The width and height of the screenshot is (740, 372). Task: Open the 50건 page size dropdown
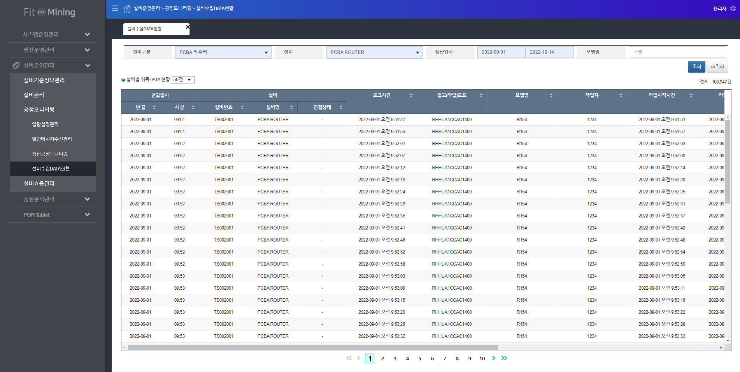[183, 80]
